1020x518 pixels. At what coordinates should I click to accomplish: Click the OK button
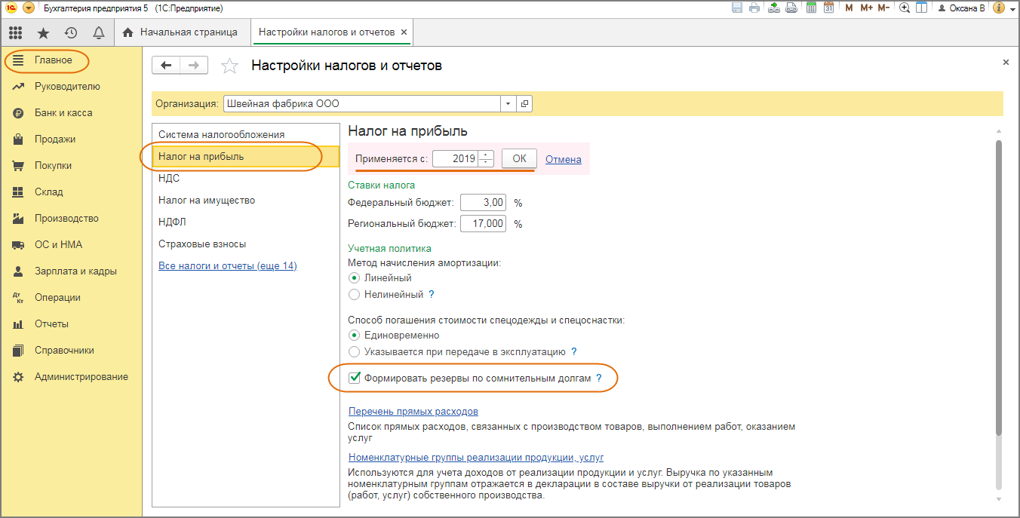[x=519, y=159]
